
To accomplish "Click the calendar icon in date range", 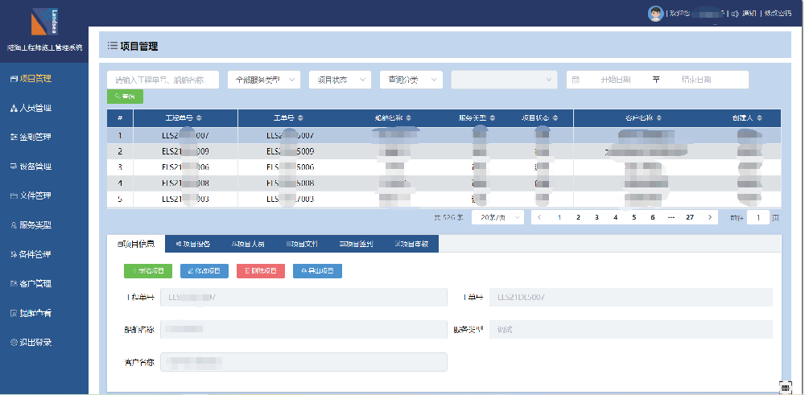I will (x=576, y=80).
